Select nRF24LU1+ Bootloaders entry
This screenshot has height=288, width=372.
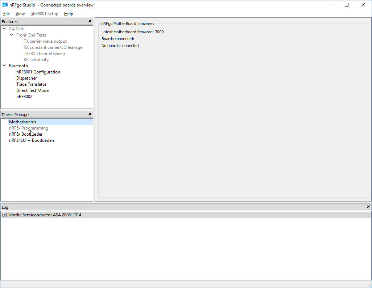click(32, 140)
